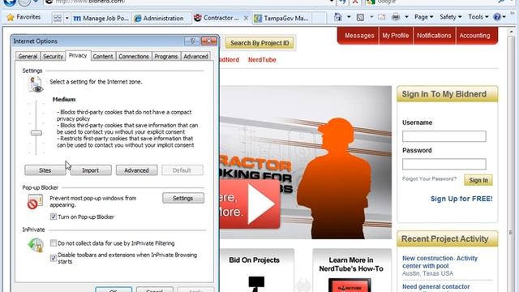Open Need general contactor project link
The width and height of the screenshot is (519, 292).
436,286
